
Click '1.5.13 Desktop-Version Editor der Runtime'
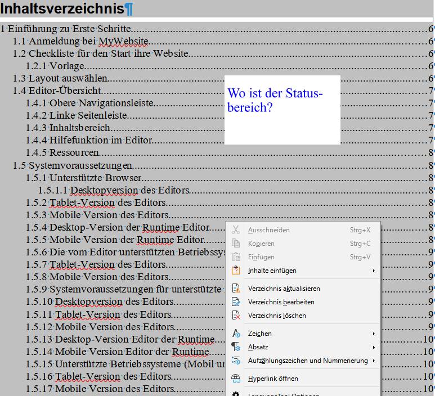(x=120, y=339)
